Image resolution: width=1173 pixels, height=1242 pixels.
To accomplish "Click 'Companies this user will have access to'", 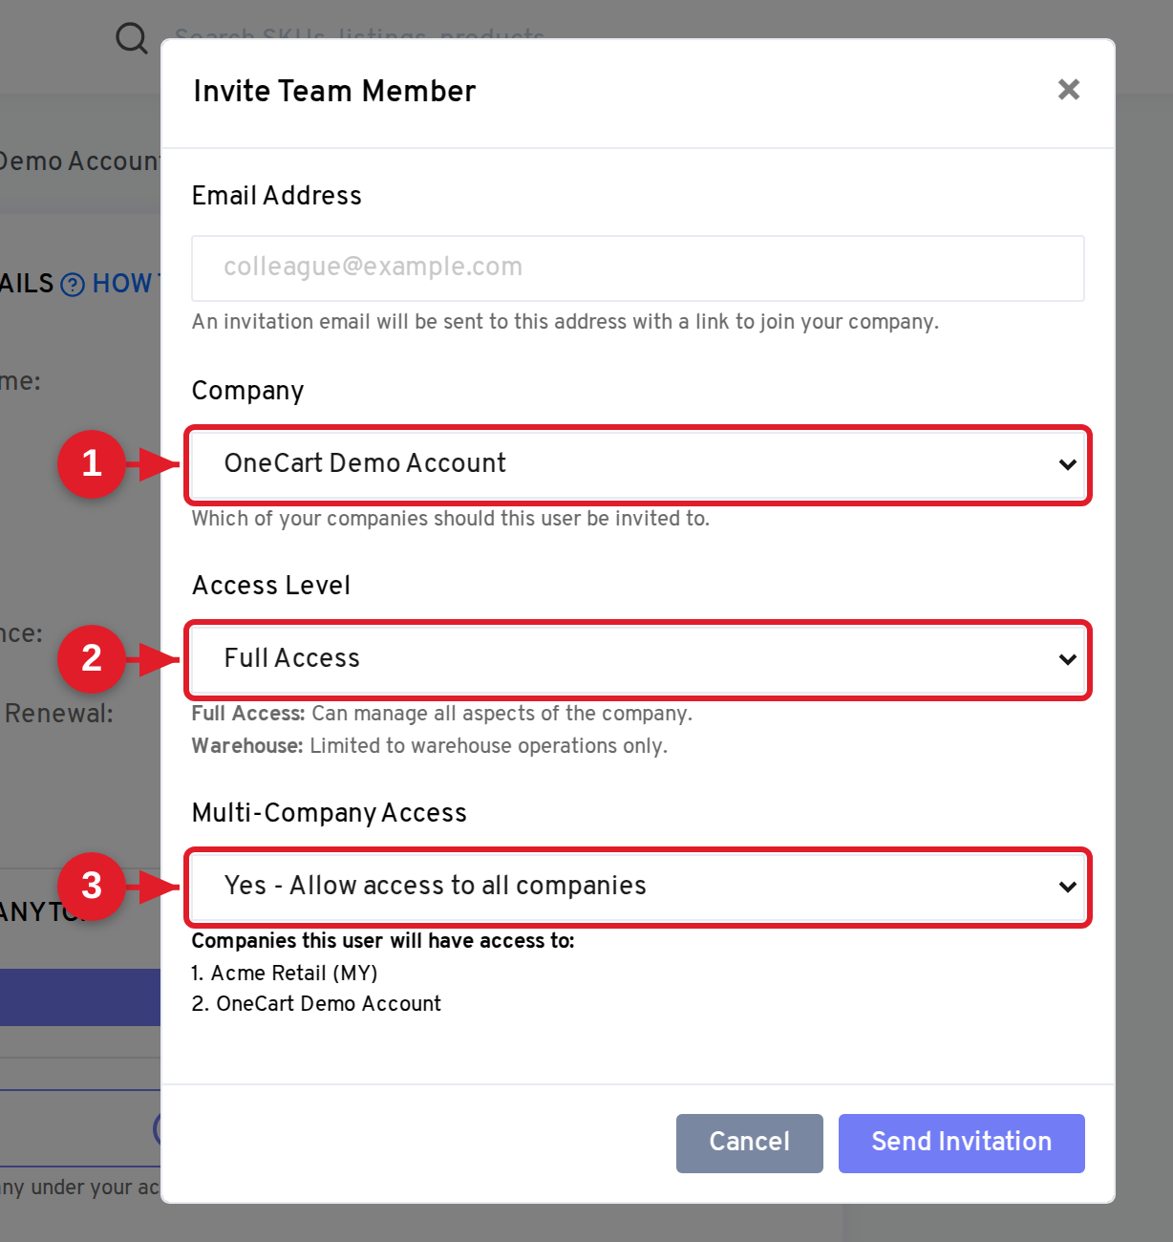I will click(383, 941).
